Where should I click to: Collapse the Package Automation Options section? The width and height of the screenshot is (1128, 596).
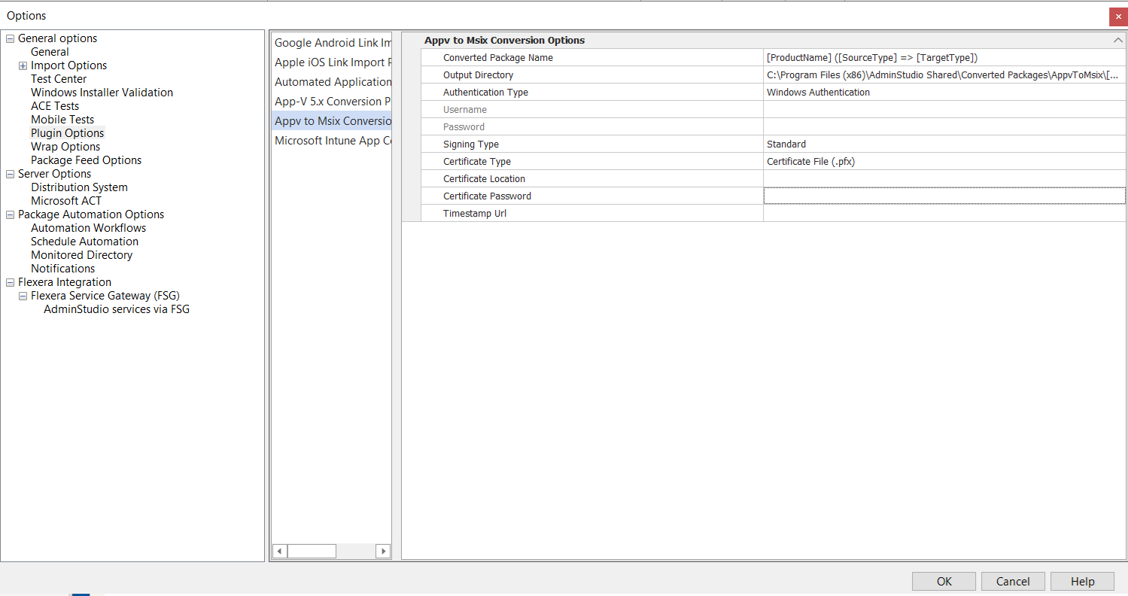point(10,214)
